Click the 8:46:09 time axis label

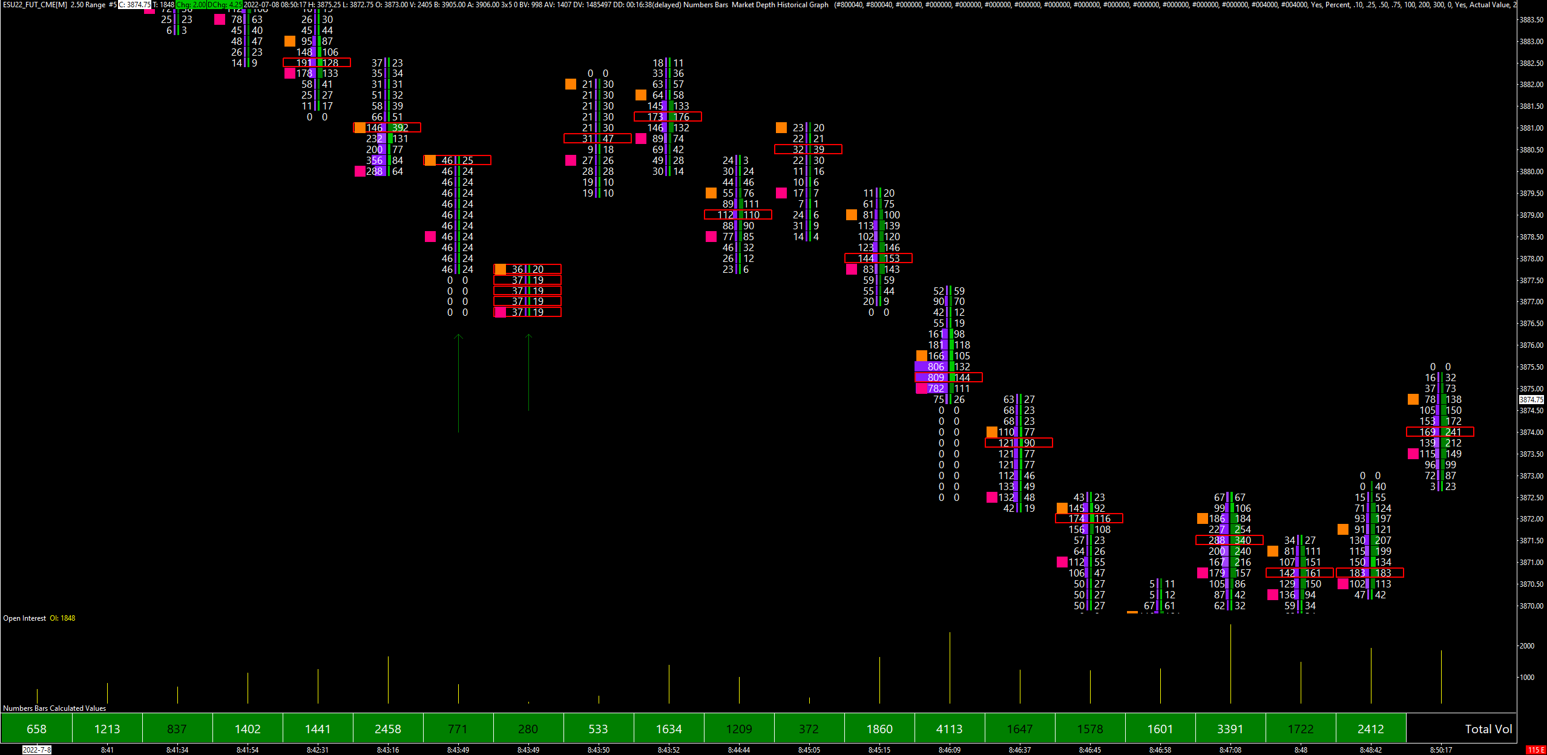[949, 750]
